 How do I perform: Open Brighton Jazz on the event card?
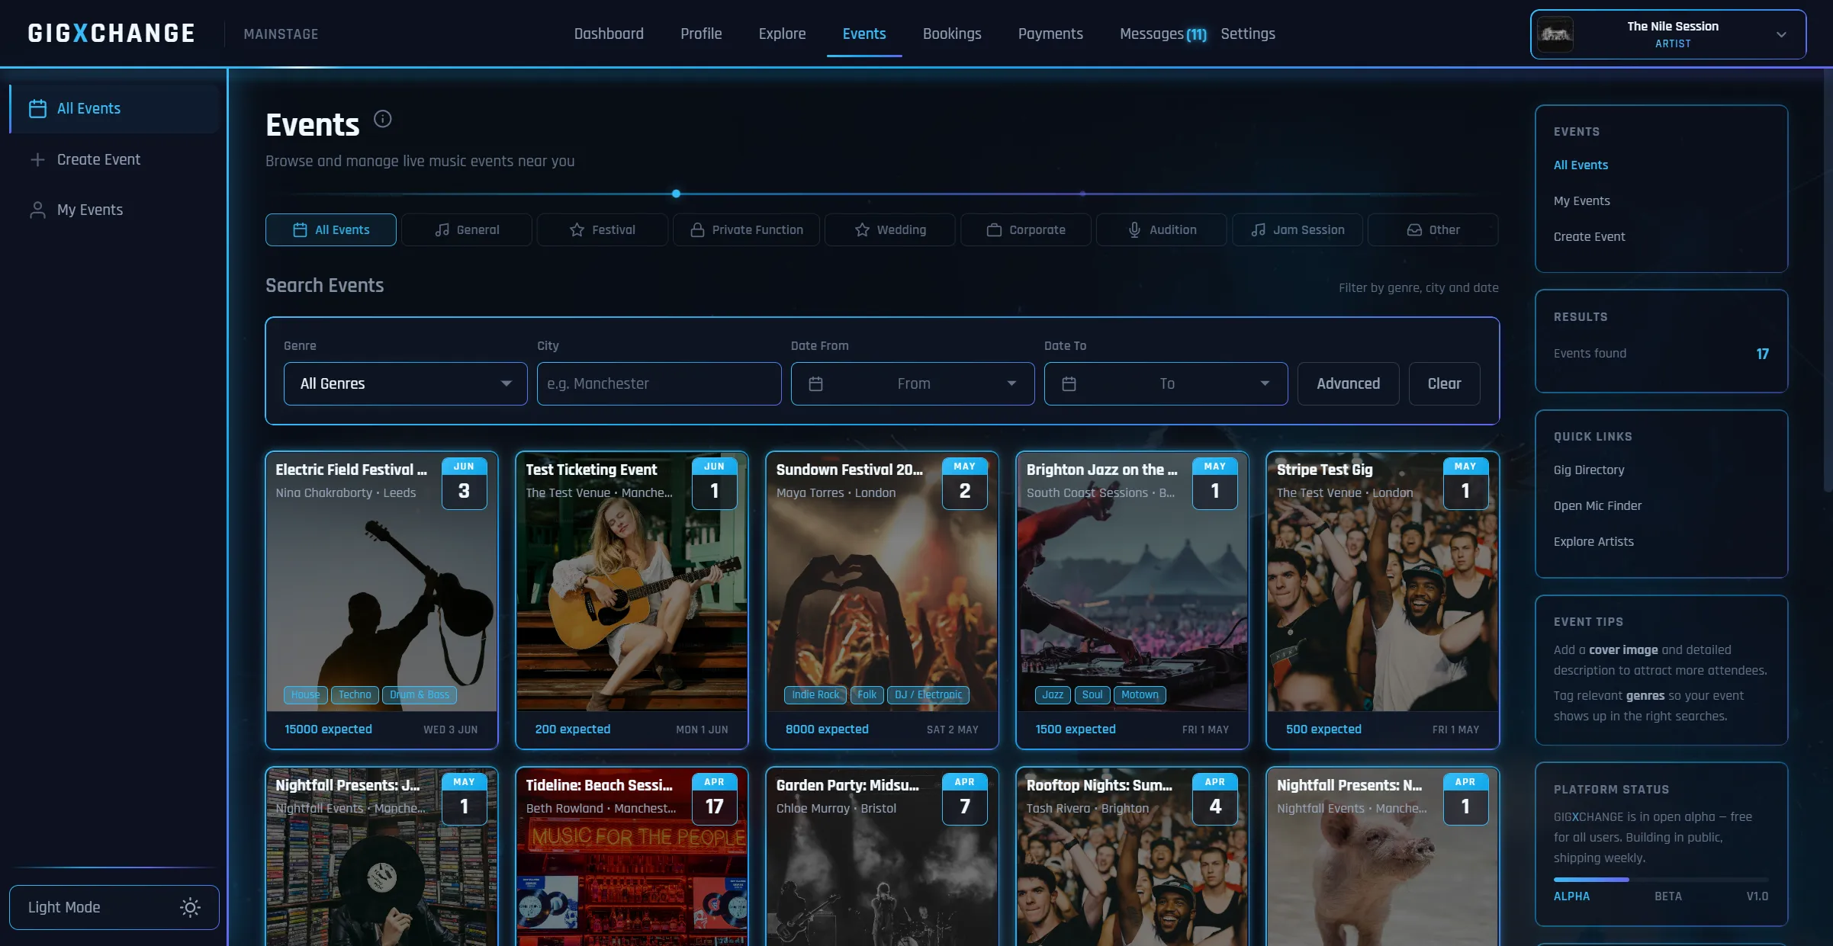coord(1132,600)
